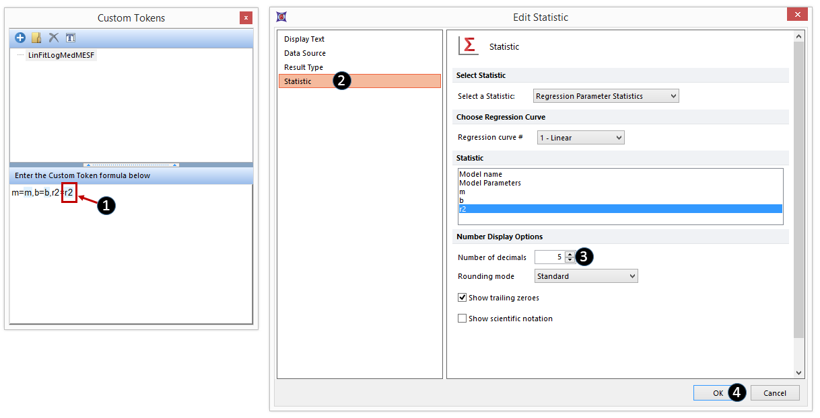This screenshot has width=820, height=418.
Task: Open the Select a Statistic dropdown
Action: (606, 96)
